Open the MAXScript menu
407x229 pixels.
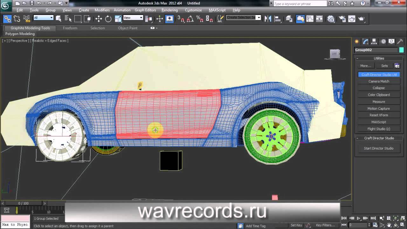pyautogui.click(x=217, y=10)
